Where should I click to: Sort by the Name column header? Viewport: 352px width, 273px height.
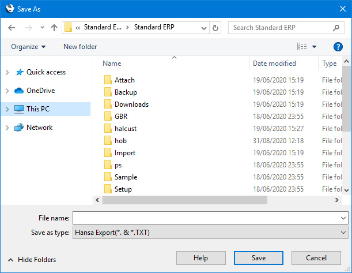tap(112, 63)
